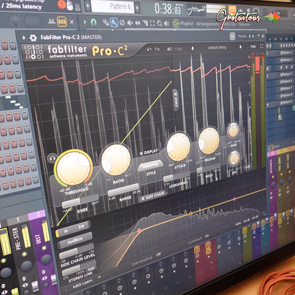Collapse the KNEE display panel tab
This screenshot has width=295, height=295.
(x=176, y=100)
